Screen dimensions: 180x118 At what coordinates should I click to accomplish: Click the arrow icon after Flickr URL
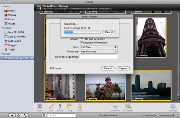pos(111,9)
